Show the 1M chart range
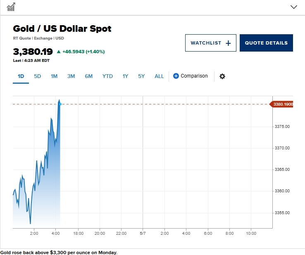 coord(54,76)
